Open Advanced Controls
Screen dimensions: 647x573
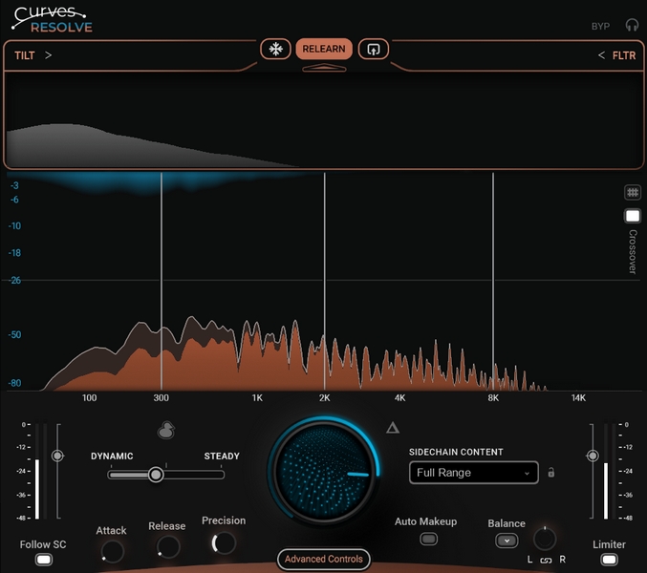click(x=324, y=559)
